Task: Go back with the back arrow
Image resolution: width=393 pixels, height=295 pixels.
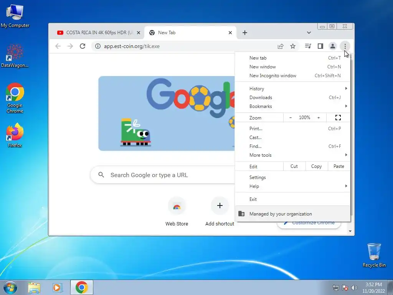Action: tap(58, 46)
